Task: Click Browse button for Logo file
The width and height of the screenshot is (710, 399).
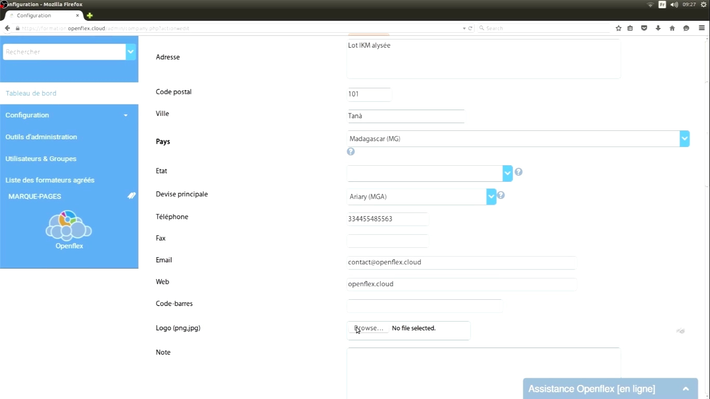Action: (369, 328)
